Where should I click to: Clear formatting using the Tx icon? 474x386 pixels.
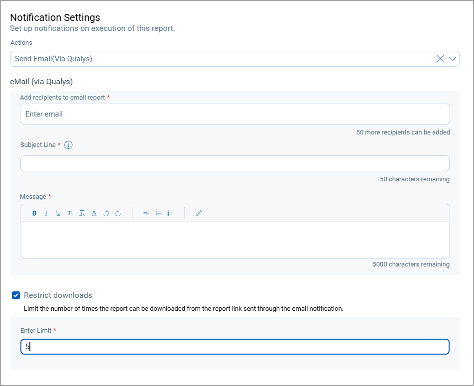click(x=82, y=213)
